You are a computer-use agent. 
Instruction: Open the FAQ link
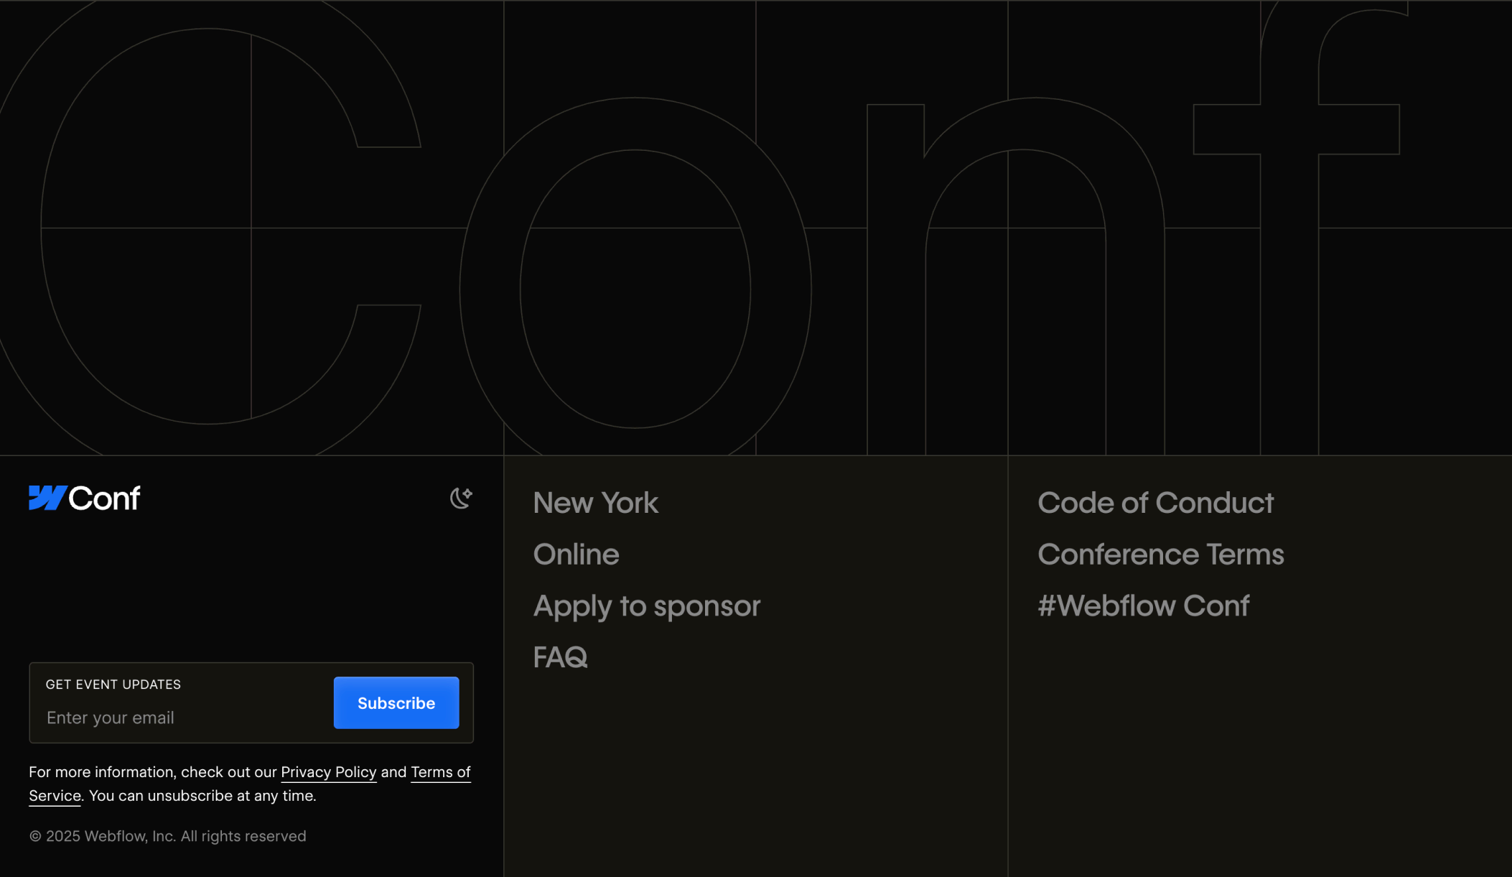[560, 657]
